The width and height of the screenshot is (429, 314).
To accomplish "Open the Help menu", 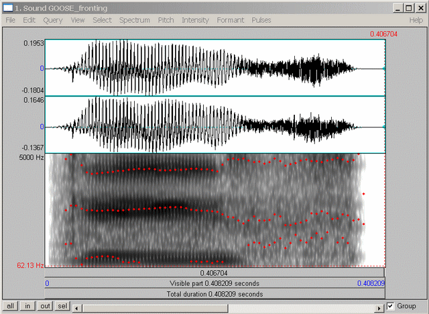I will coord(416,20).
